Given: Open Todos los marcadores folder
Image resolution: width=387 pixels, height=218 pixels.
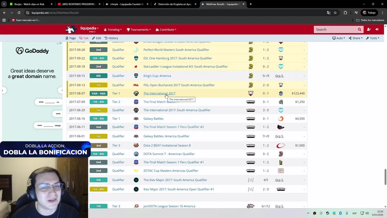Looking at the screenshot, I should (x=370, y=20).
